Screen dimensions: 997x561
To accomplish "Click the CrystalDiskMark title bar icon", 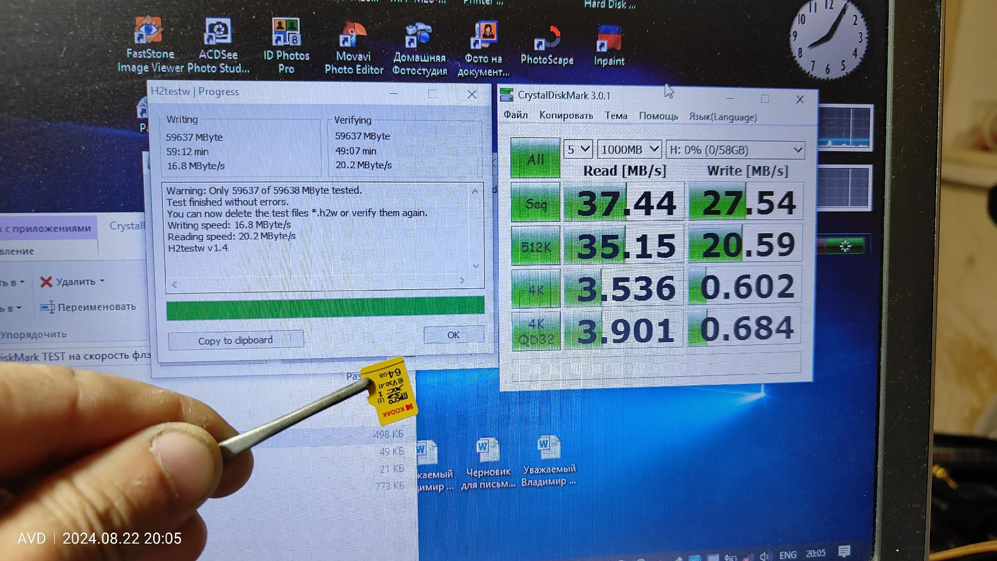I will click(x=506, y=95).
